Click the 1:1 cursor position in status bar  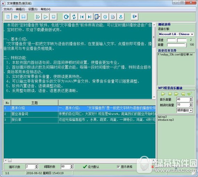(x=7, y=173)
